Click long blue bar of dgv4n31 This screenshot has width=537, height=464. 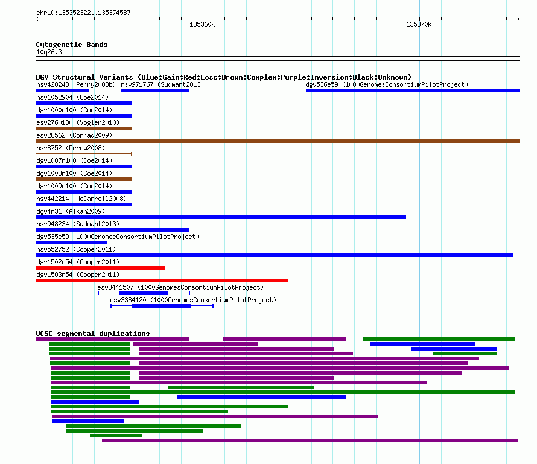pos(221,217)
